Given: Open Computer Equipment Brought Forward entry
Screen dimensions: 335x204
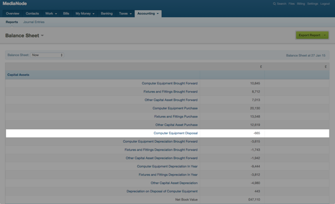Looking at the screenshot, I should pyautogui.click(x=170, y=83).
